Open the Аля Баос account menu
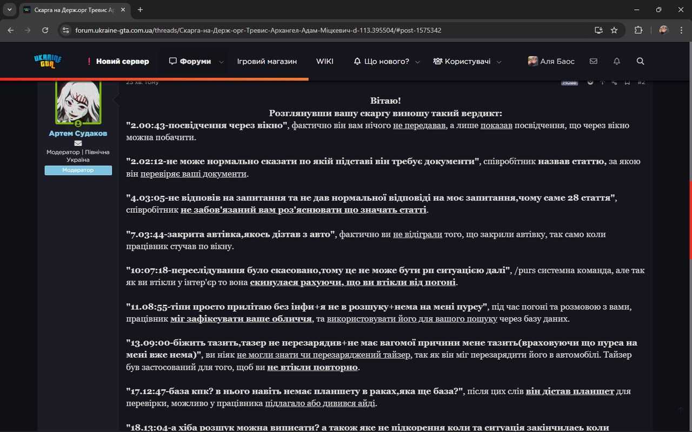 (551, 62)
